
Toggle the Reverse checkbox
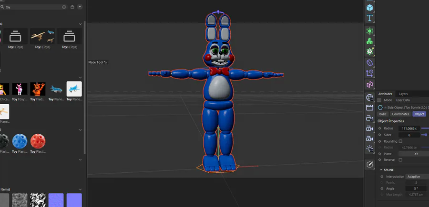pyautogui.click(x=400, y=160)
